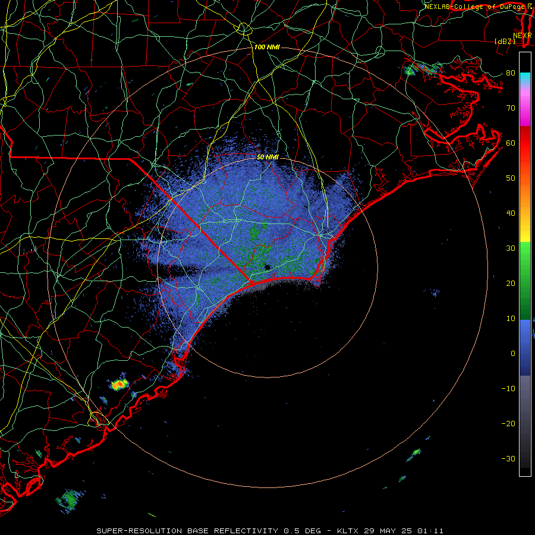Click the 40 value on the dBZ scale
This screenshot has width=535, height=535.
point(511,213)
